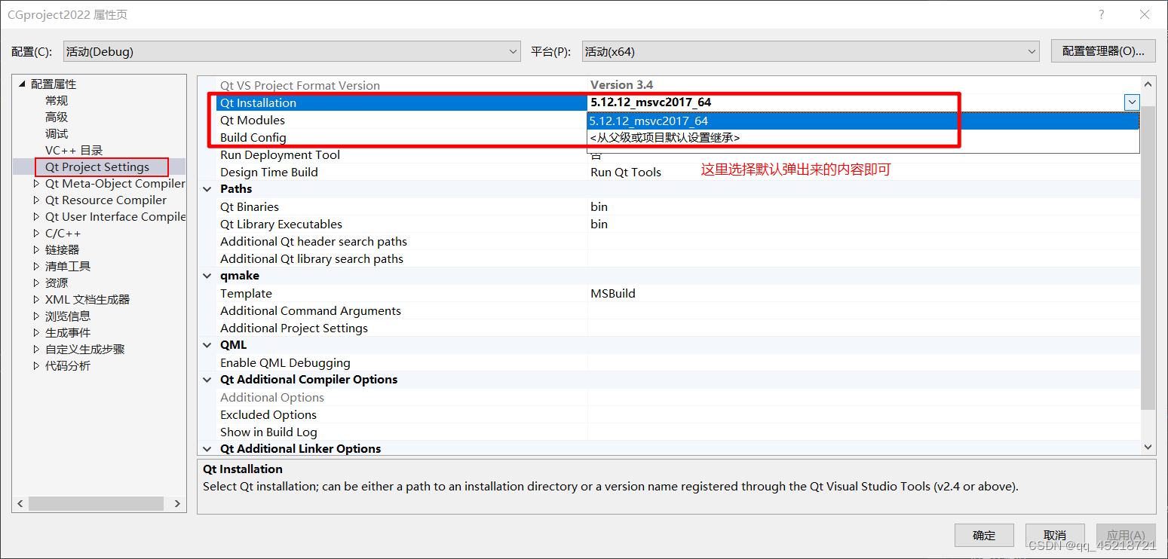Click the tree panel scroll right arrow

177,503
